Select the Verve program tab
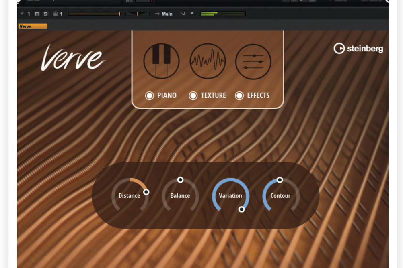 tap(33, 26)
